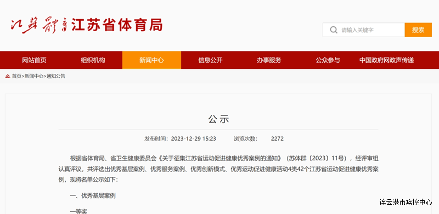
Task: Click the 一、优秀基层案例 section heading
Action: pos(93,196)
